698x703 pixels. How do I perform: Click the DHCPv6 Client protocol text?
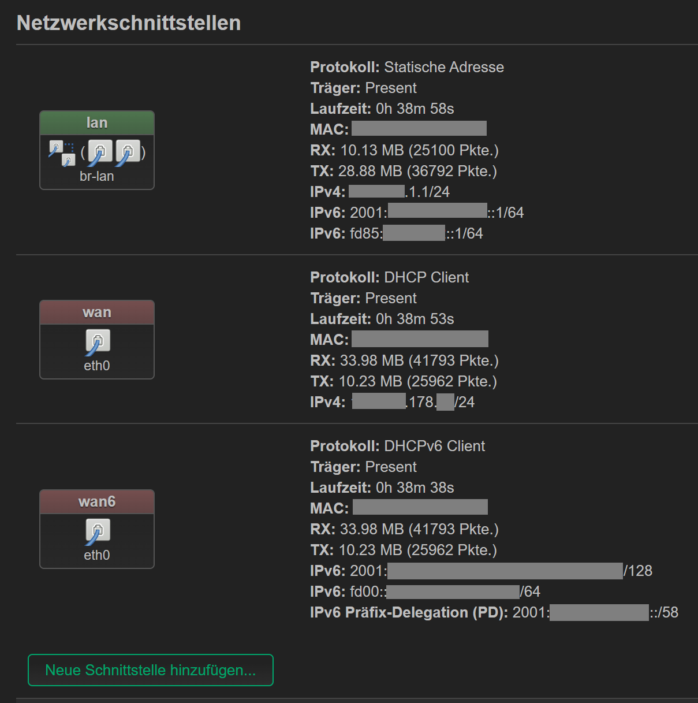pos(434,446)
